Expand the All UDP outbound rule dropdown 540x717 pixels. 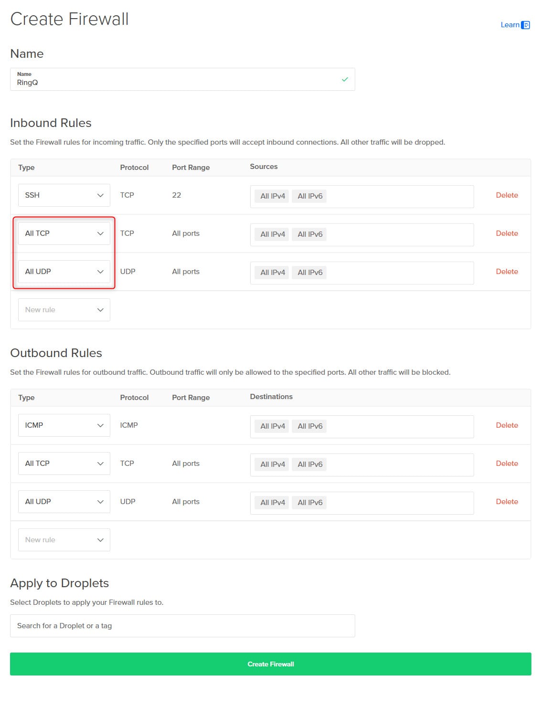(x=64, y=501)
